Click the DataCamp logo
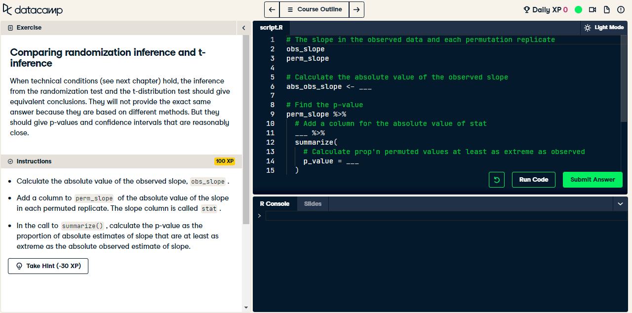Screen dimensions: 632x313 click(x=33, y=9)
